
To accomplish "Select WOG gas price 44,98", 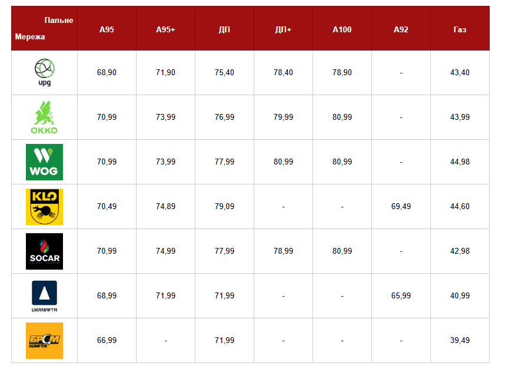I will pos(460,162).
